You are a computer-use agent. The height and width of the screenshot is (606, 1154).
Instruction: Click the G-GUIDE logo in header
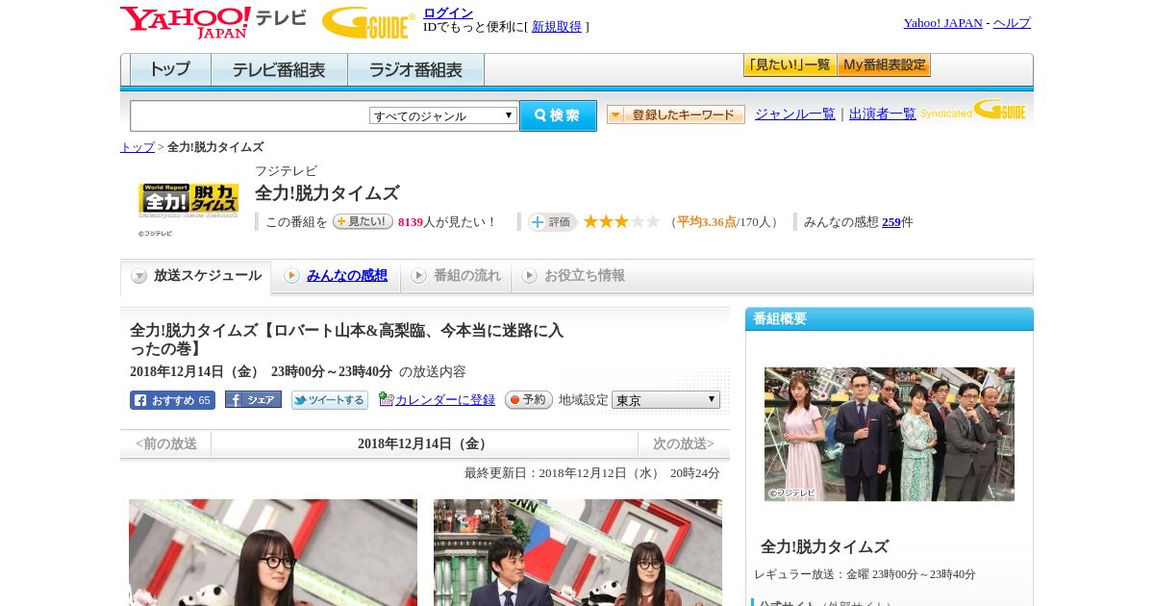(368, 22)
